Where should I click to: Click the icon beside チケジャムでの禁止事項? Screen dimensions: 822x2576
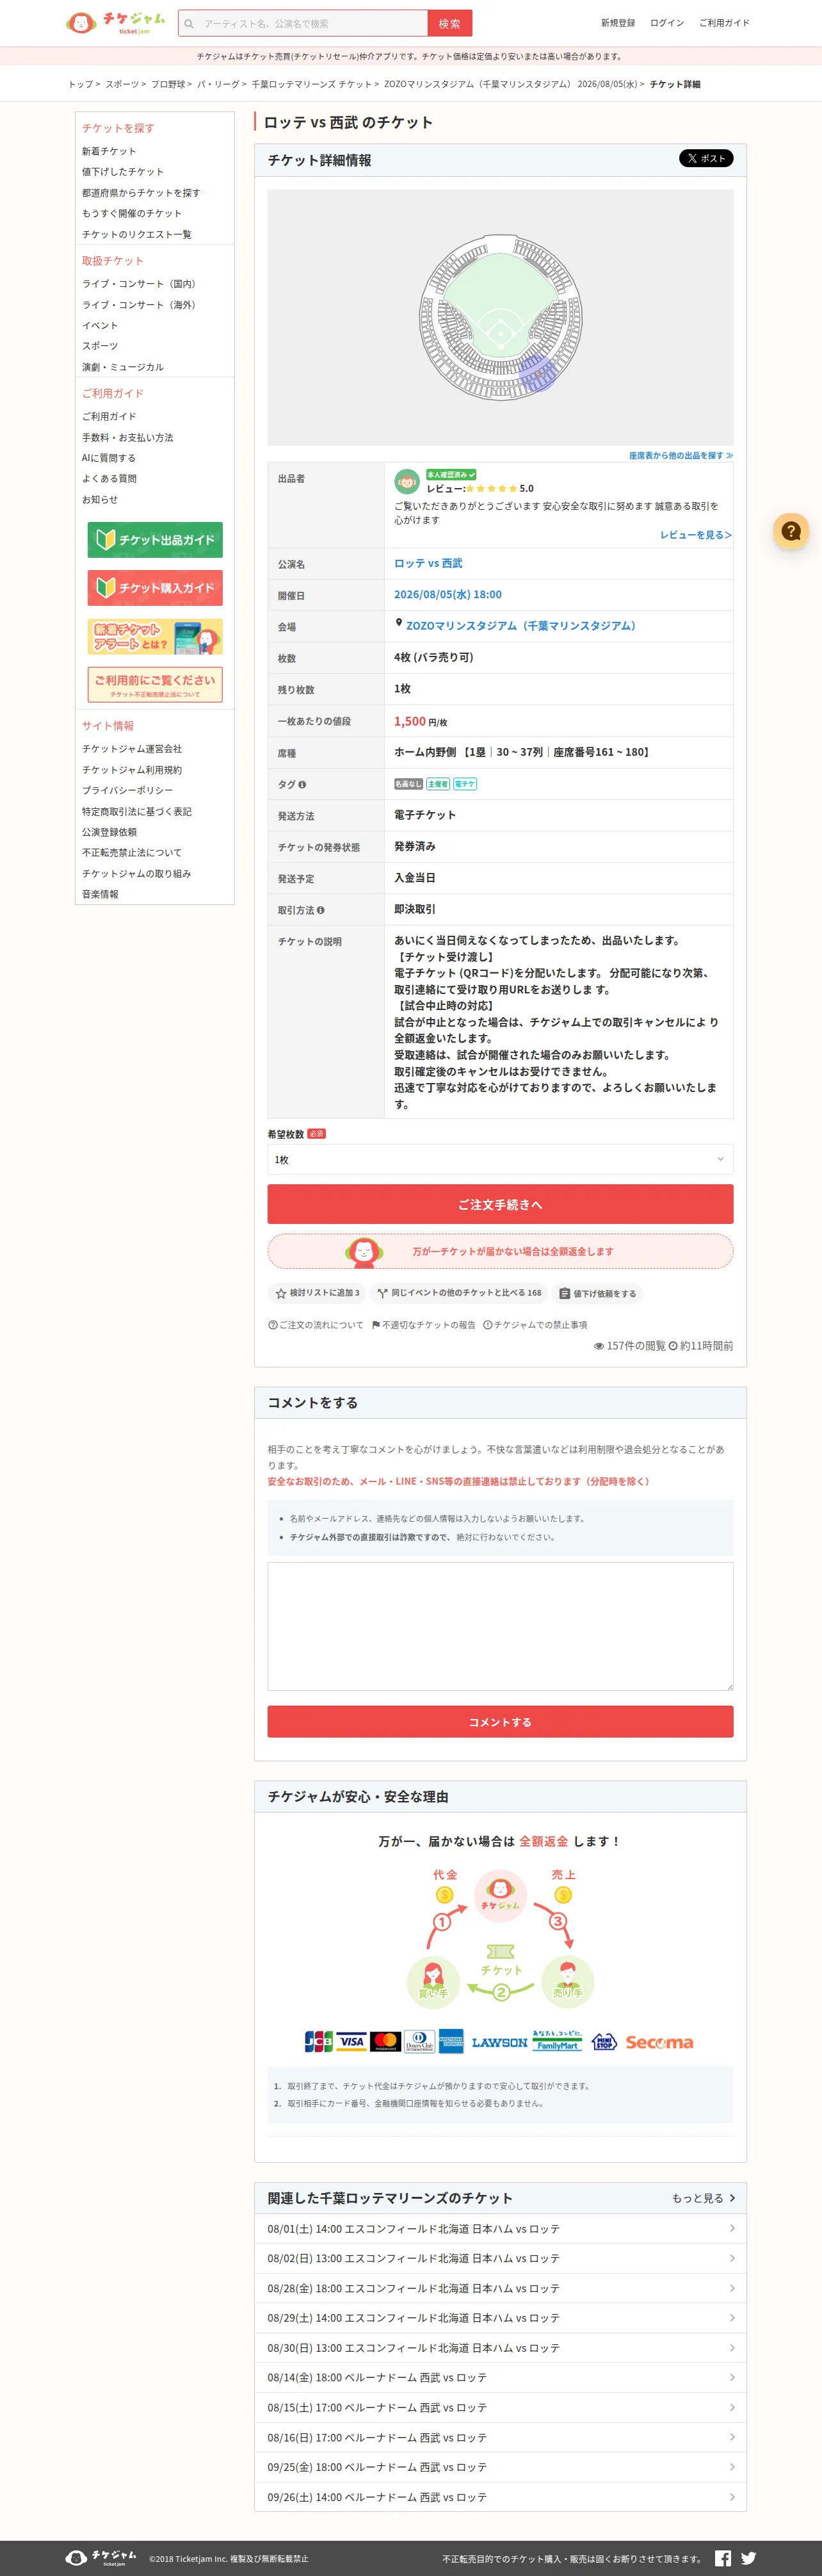coord(488,1325)
